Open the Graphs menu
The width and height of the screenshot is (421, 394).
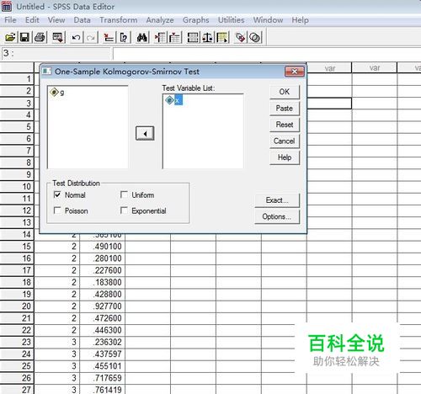coord(196,20)
